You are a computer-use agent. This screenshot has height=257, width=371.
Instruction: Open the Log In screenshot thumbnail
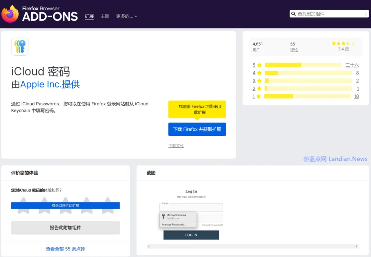pyautogui.click(x=191, y=214)
